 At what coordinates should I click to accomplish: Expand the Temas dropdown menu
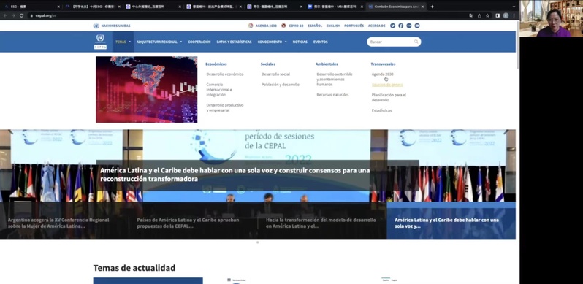point(123,42)
